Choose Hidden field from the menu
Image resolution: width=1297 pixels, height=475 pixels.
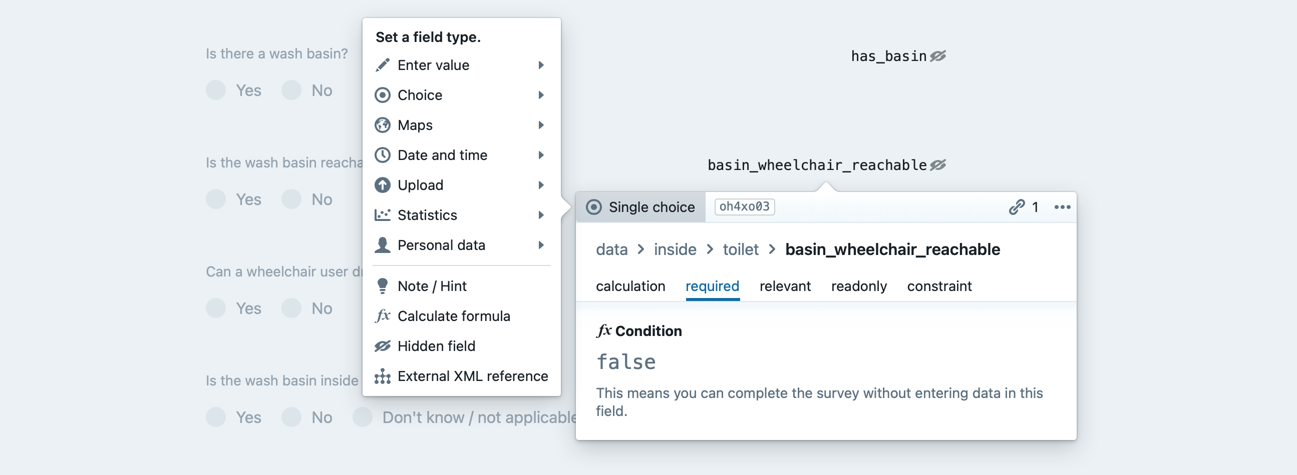[436, 346]
